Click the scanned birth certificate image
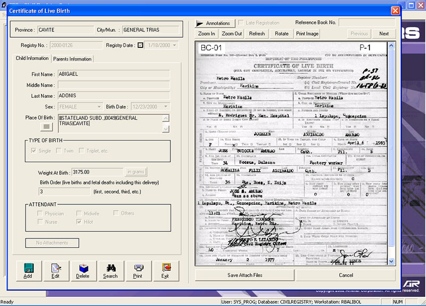The width and height of the screenshot is (426, 306). click(291, 153)
